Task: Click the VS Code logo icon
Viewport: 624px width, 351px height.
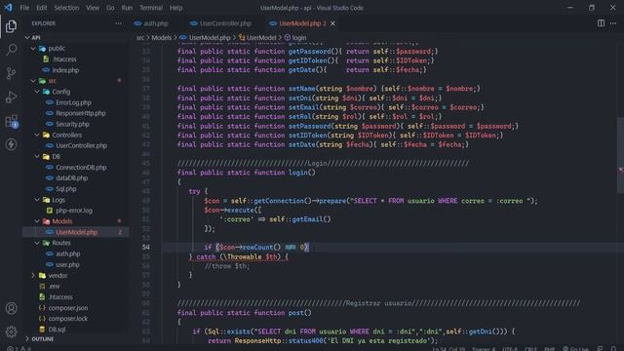Action: 9,8
